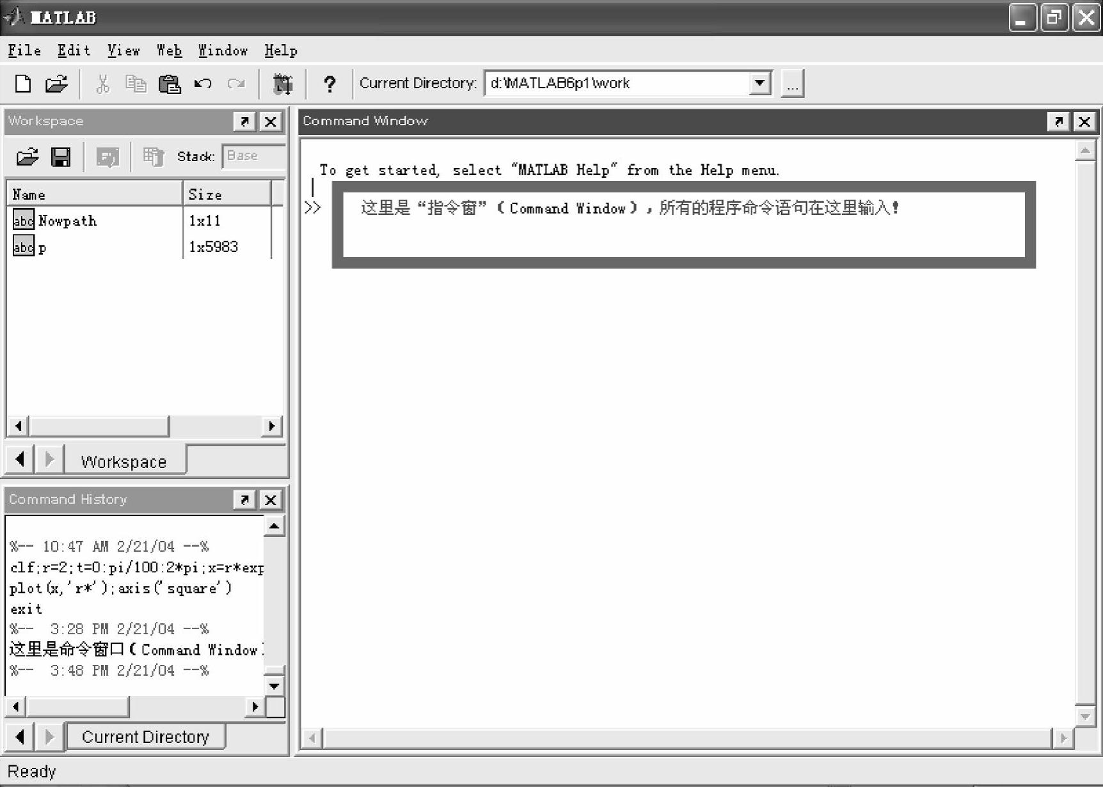Expand the Current Directory dropdown list

[759, 83]
